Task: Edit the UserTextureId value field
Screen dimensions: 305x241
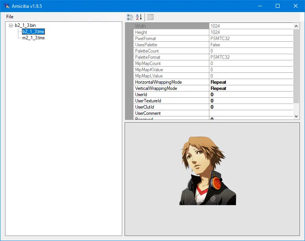Action: (x=251, y=100)
